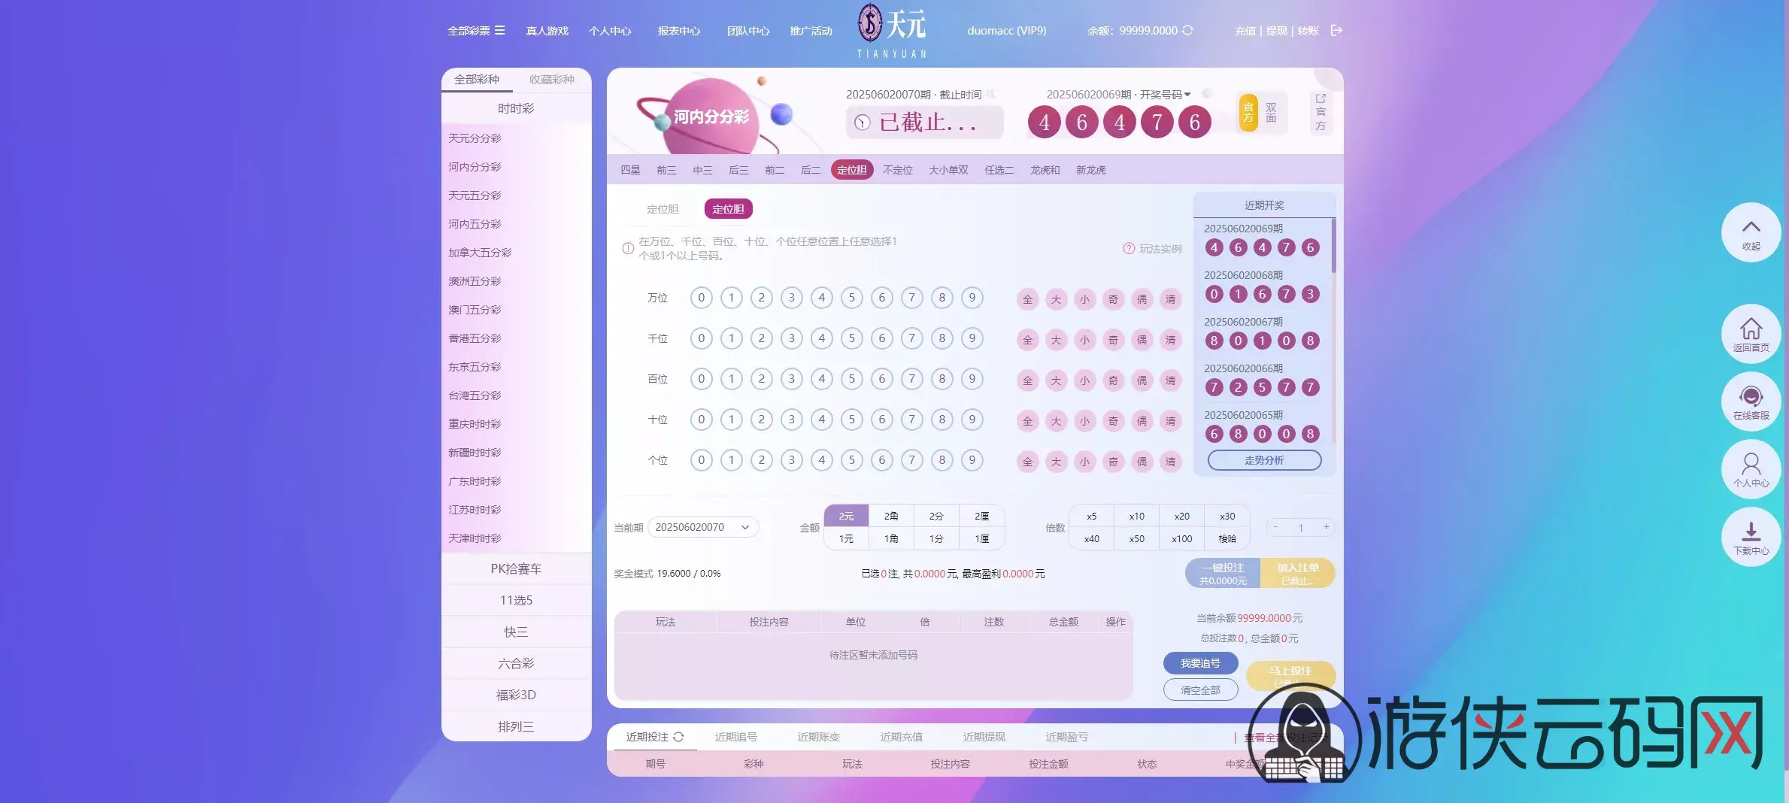Screen dimensions: 1789x803
Task: Expand the 六合彩 category
Action: pos(517,663)
